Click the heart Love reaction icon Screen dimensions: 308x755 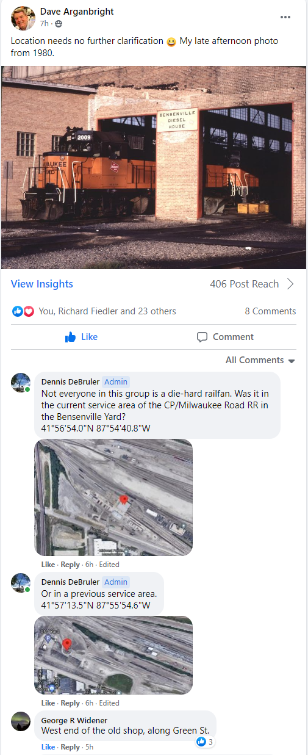pos(28,311)
